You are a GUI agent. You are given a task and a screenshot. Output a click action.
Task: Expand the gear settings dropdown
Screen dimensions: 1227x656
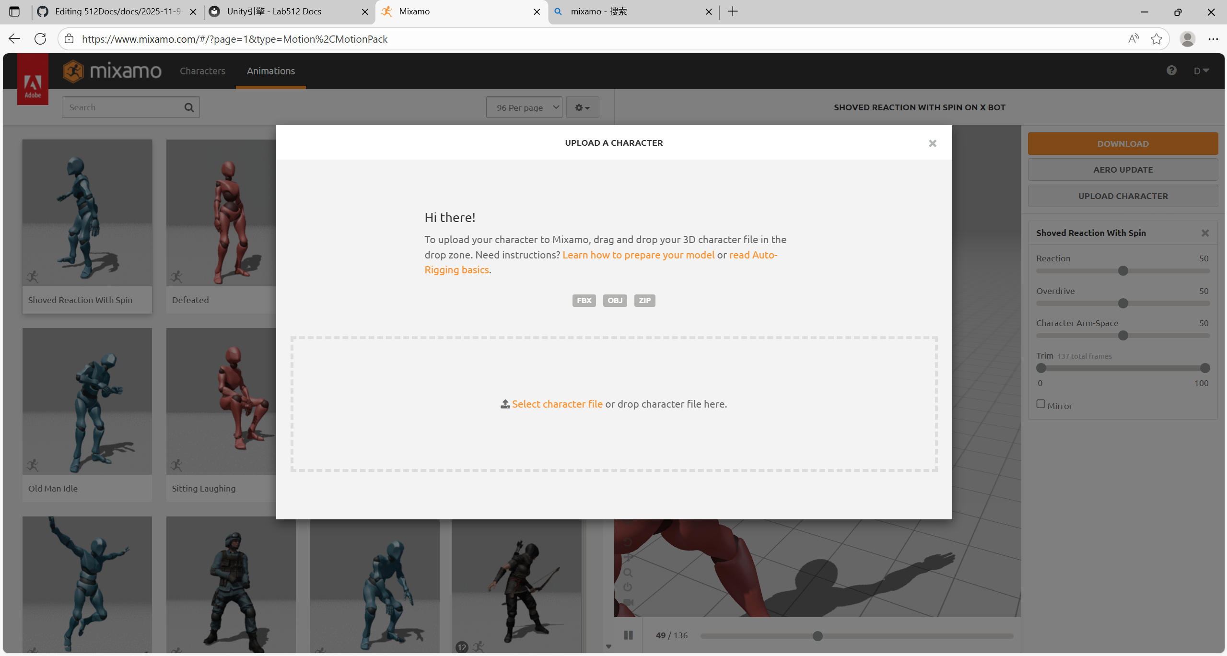pyautogui.click(x=582, y=107)
